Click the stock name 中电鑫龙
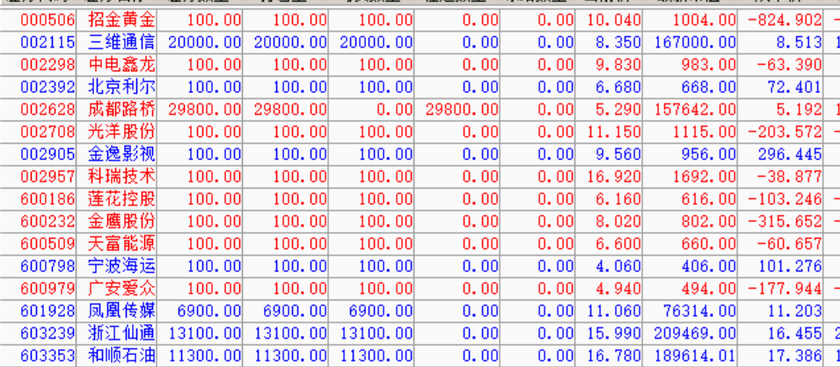This screenshot has height=367, width=840. (121, 65)
